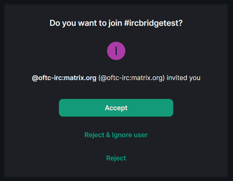Click the word Accept on the green button
233x181 pixels.
[116, 108]
